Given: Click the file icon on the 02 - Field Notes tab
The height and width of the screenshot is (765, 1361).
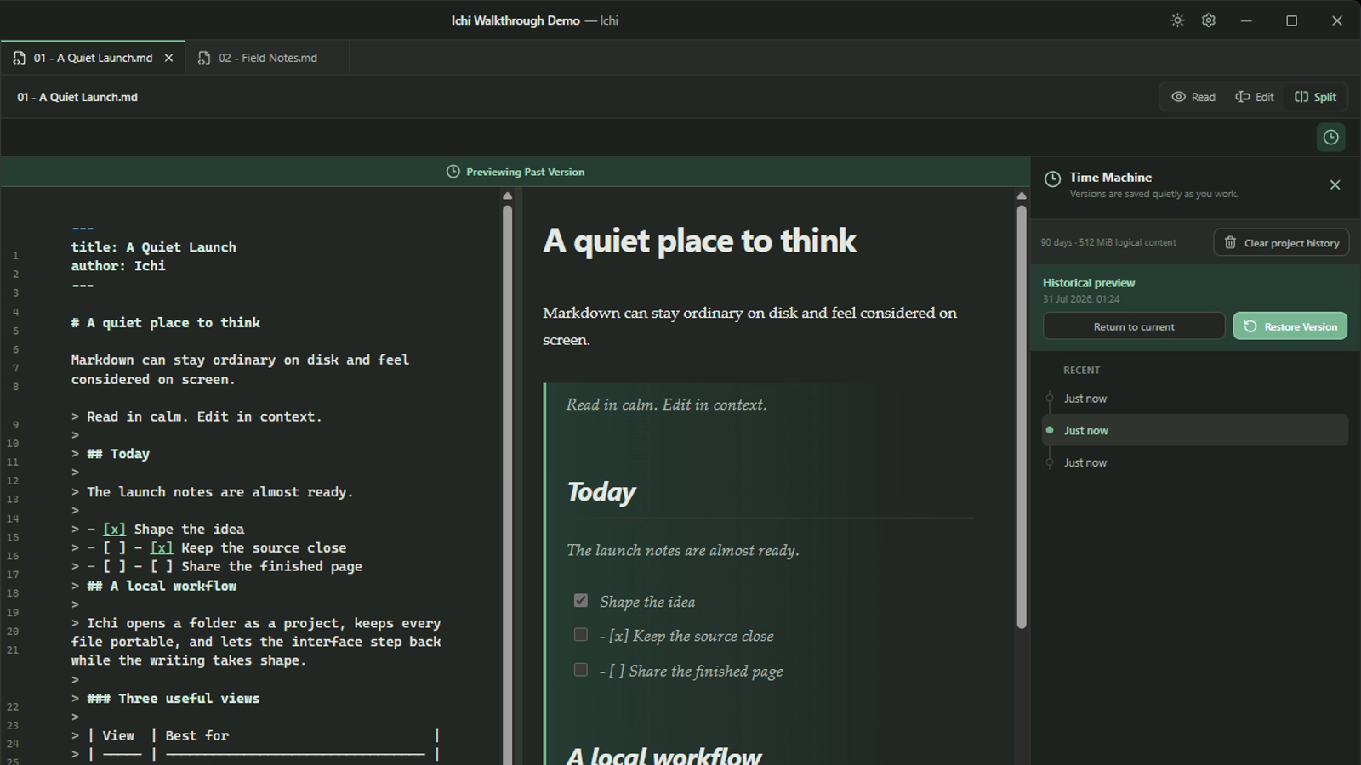Looking at the screenshot, I should (204, 58).
